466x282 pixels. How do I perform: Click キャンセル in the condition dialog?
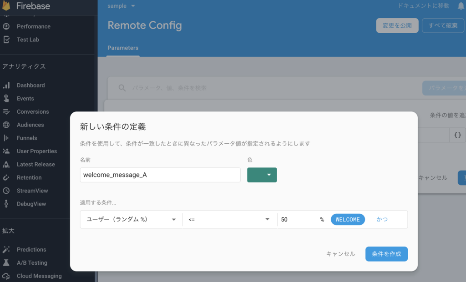(x=340, y=254)
